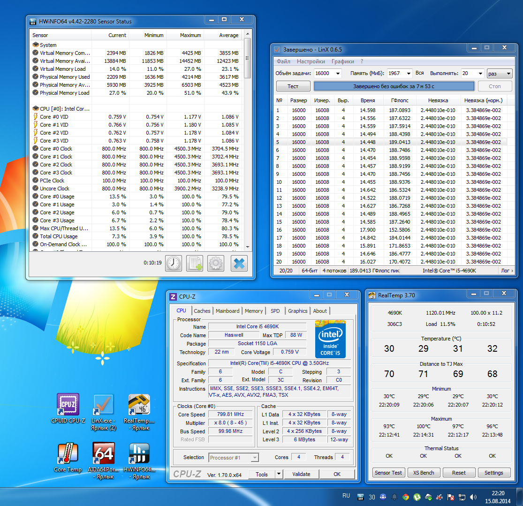This screenshot has width=523, height=506.
Task: Switch to CPU-Z Caches tab
Action: click(202, 311)
